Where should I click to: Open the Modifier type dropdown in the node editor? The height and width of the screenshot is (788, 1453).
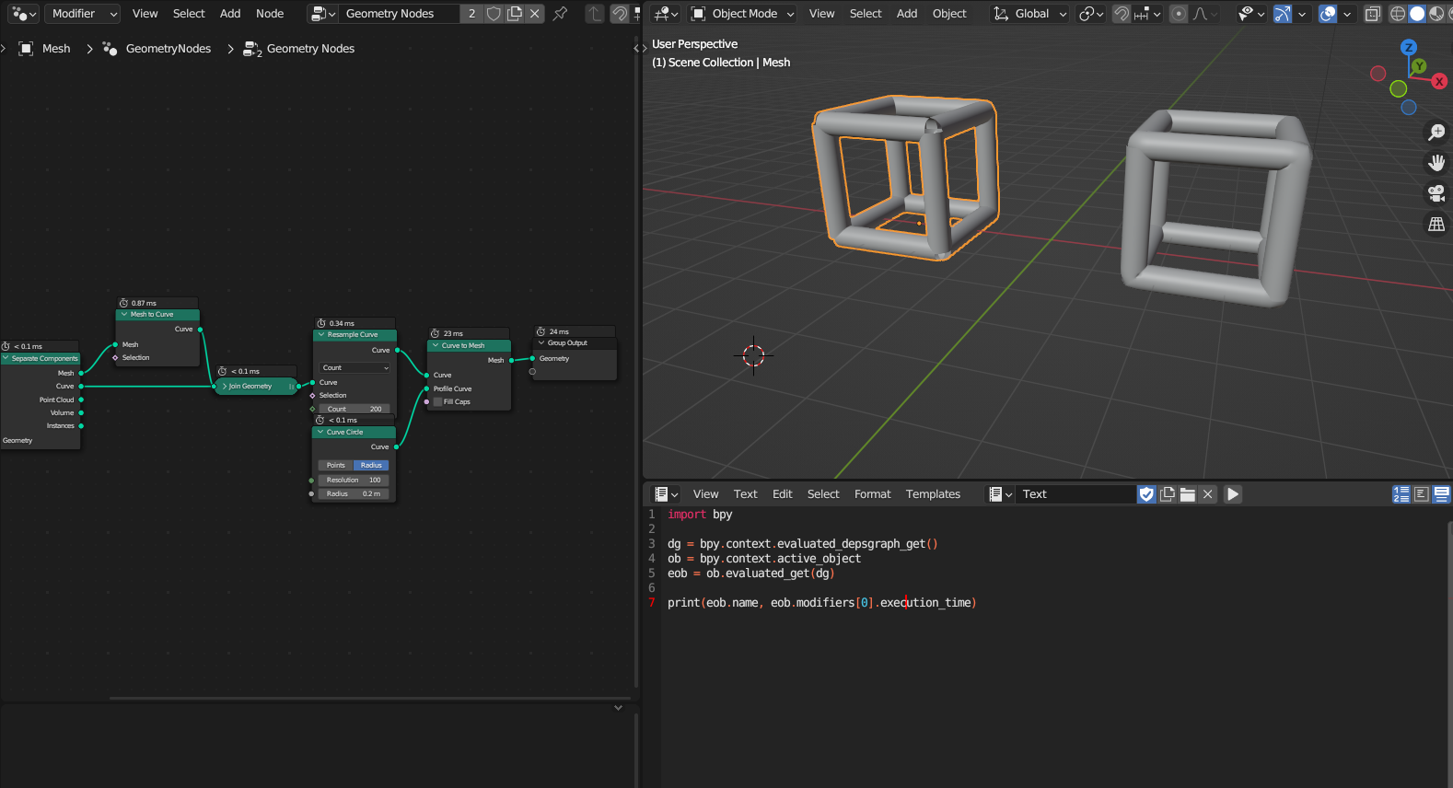pos(83,14)
